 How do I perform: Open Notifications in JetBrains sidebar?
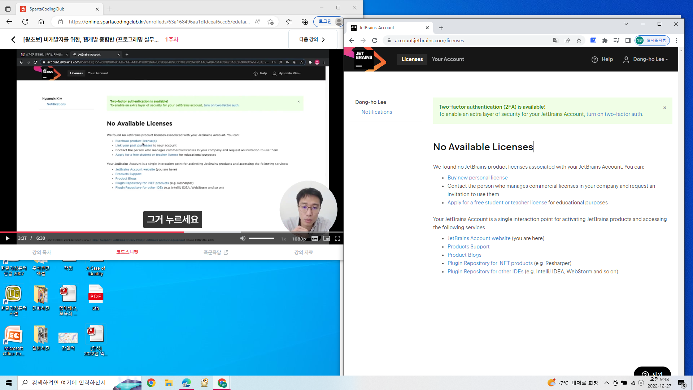point(377,112)
